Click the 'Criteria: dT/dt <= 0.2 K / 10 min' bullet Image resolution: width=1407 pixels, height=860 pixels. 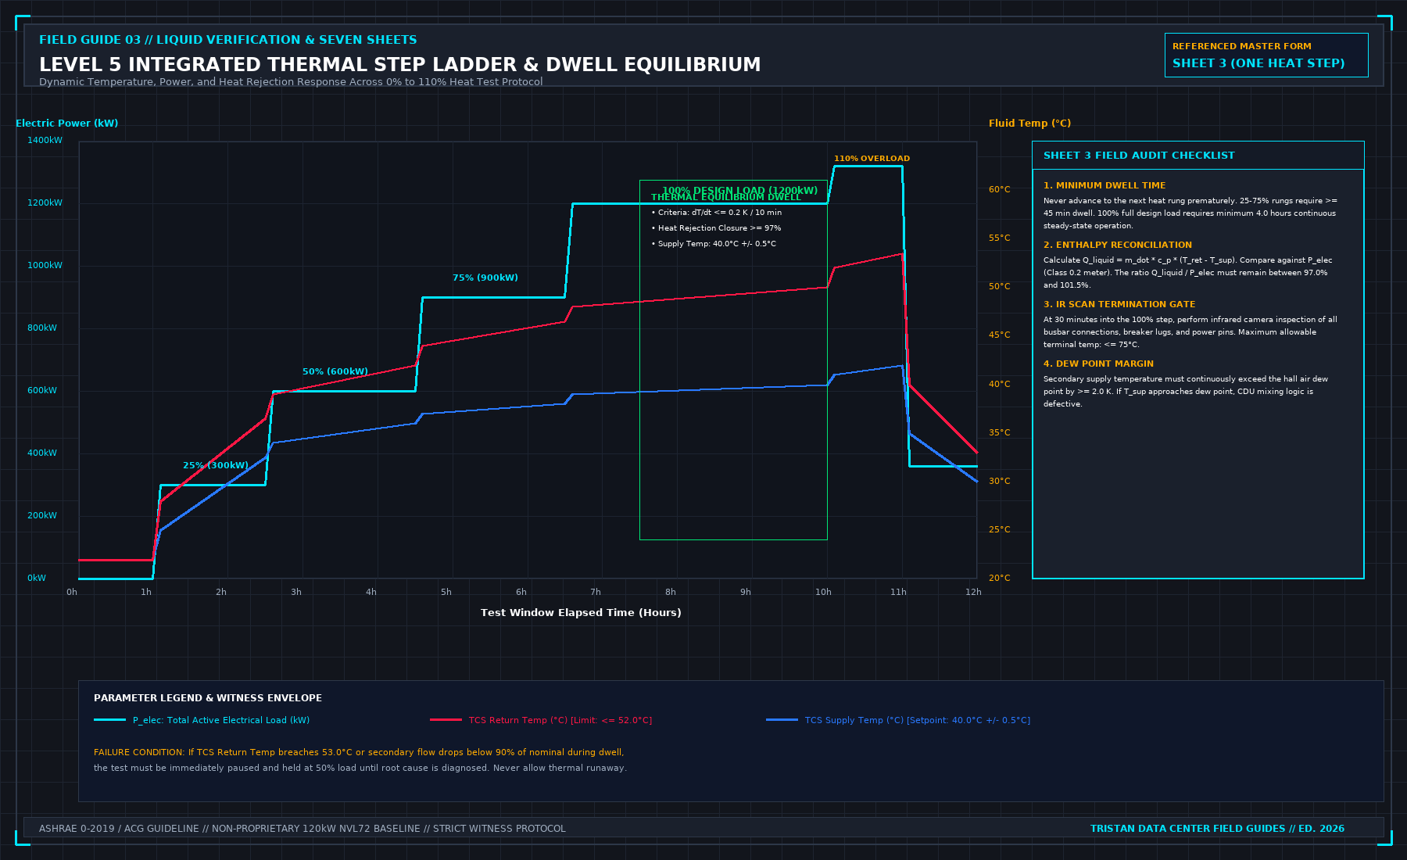pos(717,213)
